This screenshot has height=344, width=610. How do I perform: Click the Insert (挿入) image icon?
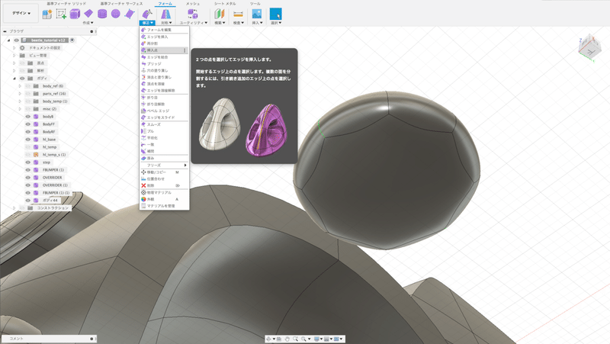[257, 14]
